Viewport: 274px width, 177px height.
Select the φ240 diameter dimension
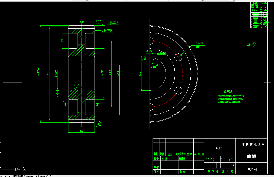pyautogui.click(x=102, y=73)
